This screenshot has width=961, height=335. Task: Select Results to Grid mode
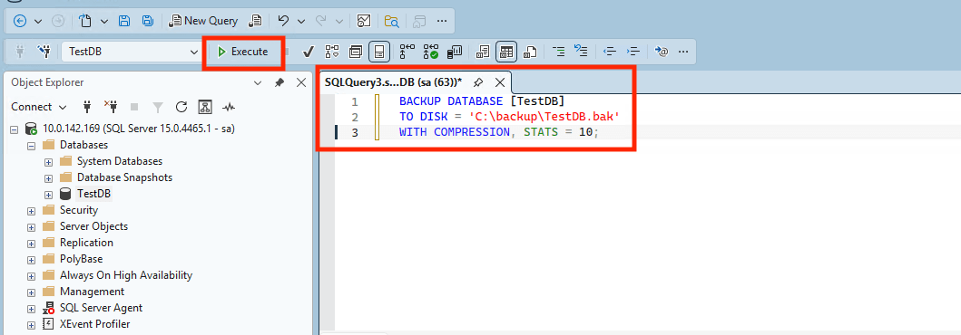tap(506, 52)
